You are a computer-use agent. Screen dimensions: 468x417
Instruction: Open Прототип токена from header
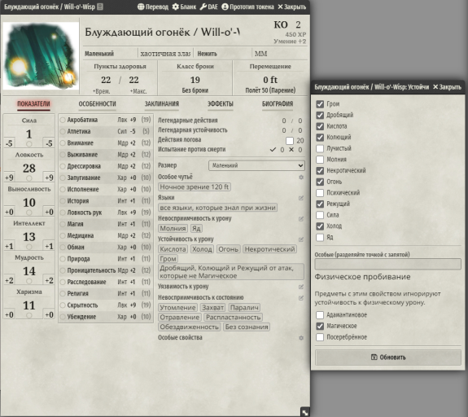247,7
